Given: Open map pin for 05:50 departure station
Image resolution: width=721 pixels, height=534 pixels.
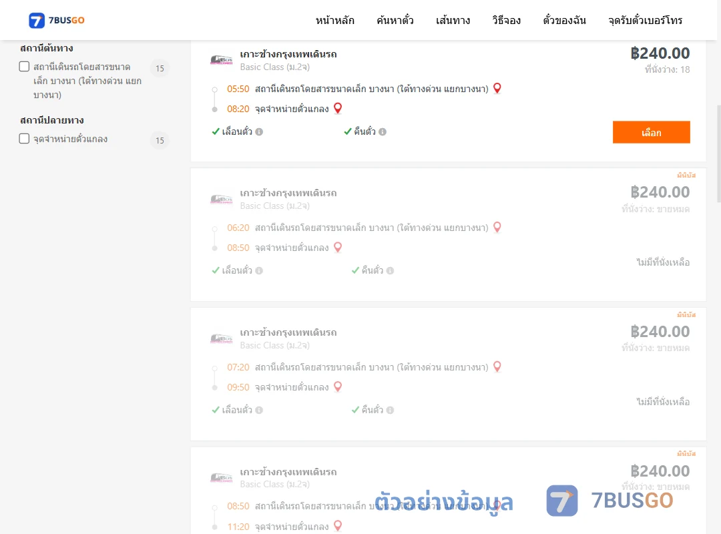Looking at the screenshot, I should [x=497, y=88].
